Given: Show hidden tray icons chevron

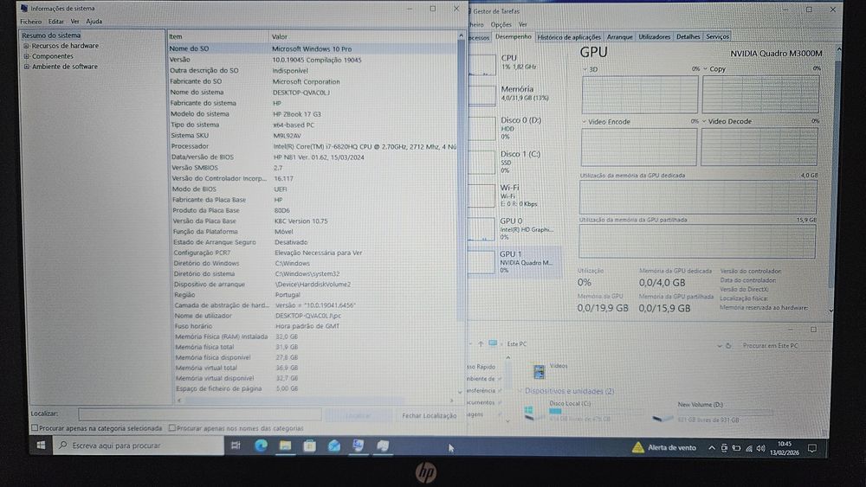Looking at the screenshot, I should [x=711, y=448].
